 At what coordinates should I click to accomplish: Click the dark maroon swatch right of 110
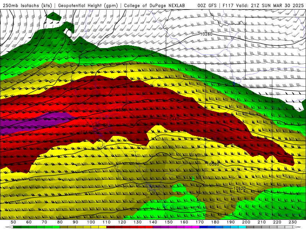tap(111, 227)
